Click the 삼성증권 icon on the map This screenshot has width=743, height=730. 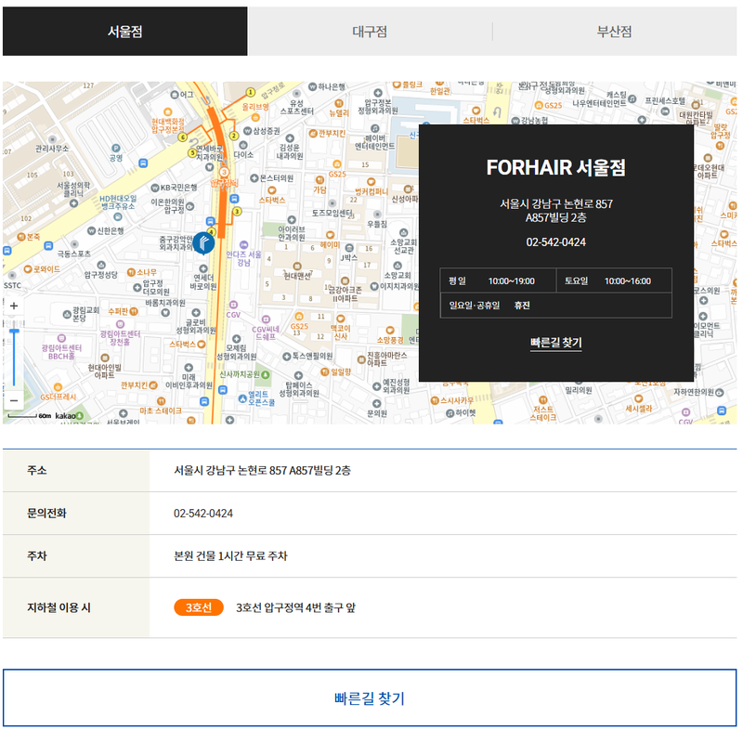pos(247,131)
